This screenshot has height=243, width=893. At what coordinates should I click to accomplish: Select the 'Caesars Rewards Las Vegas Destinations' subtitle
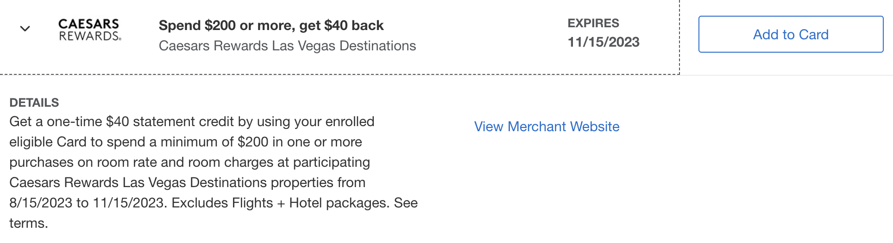pyautogui.click(x=287, y=46)
